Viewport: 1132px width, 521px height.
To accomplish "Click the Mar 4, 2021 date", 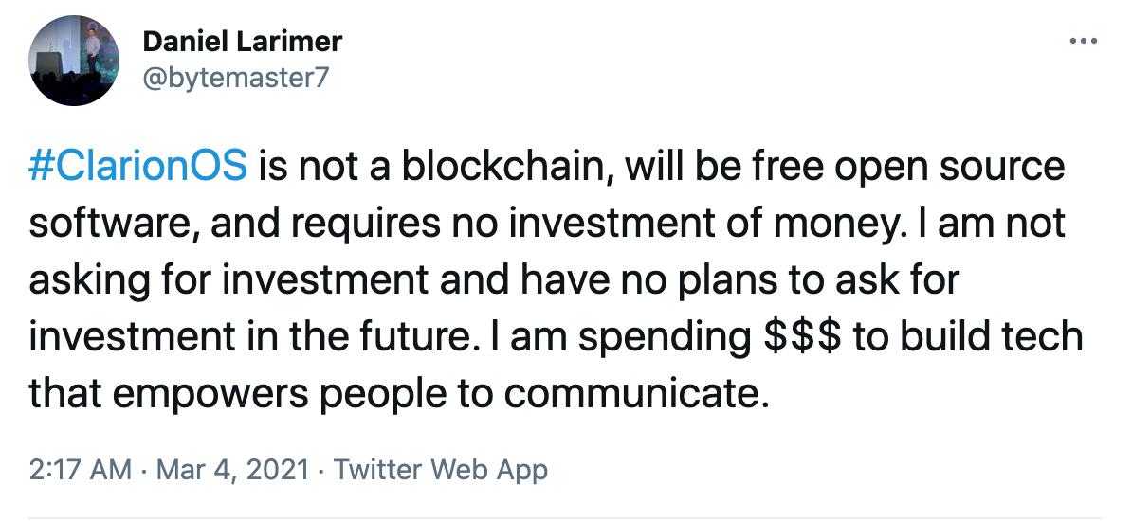I will pos(231,469).
